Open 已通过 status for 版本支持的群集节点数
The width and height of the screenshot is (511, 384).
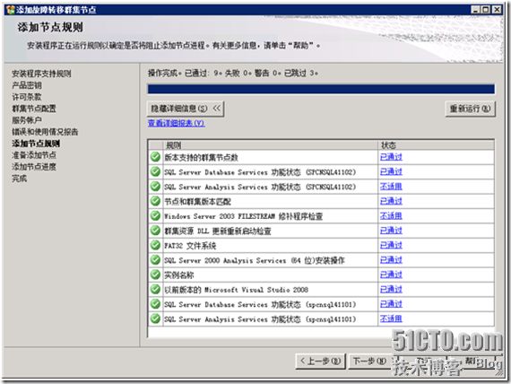pyautogui.click(x=391, y=157)
